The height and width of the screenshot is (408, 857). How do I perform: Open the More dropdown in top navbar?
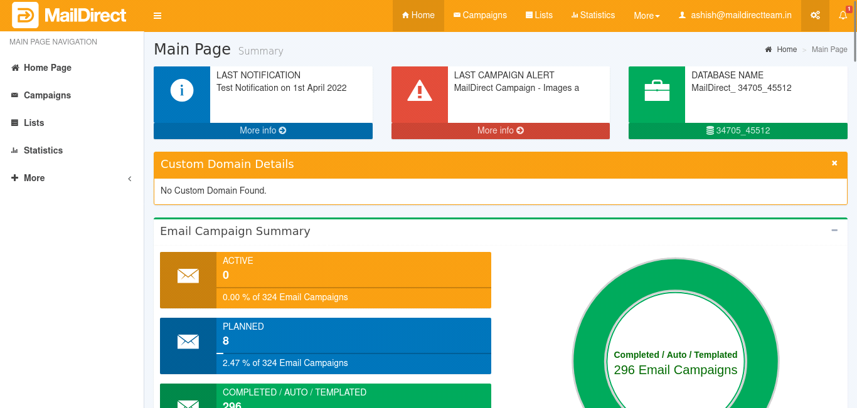click(646, 16)
